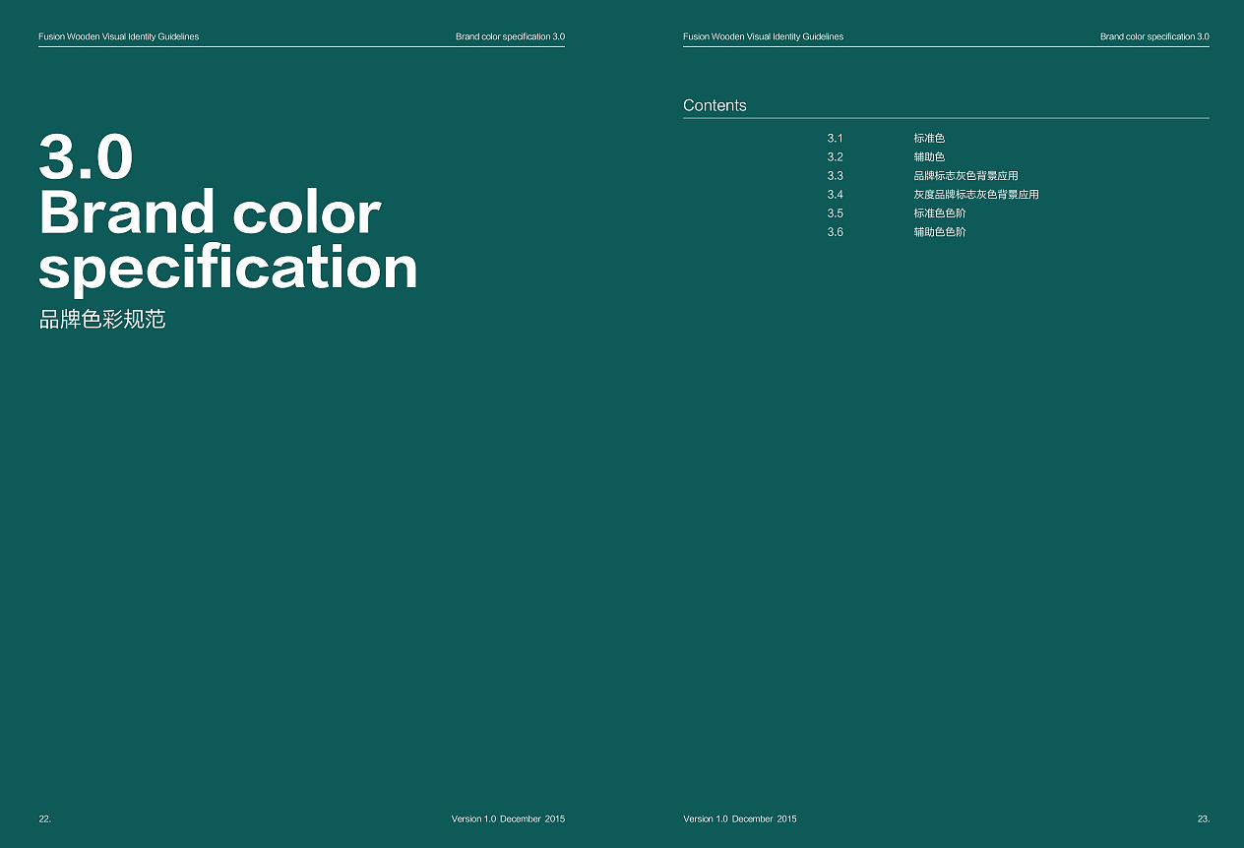
Task: Click right page header 'Fusion Wooden Visual Identity Guidelines'
Action: coord(763,36)
